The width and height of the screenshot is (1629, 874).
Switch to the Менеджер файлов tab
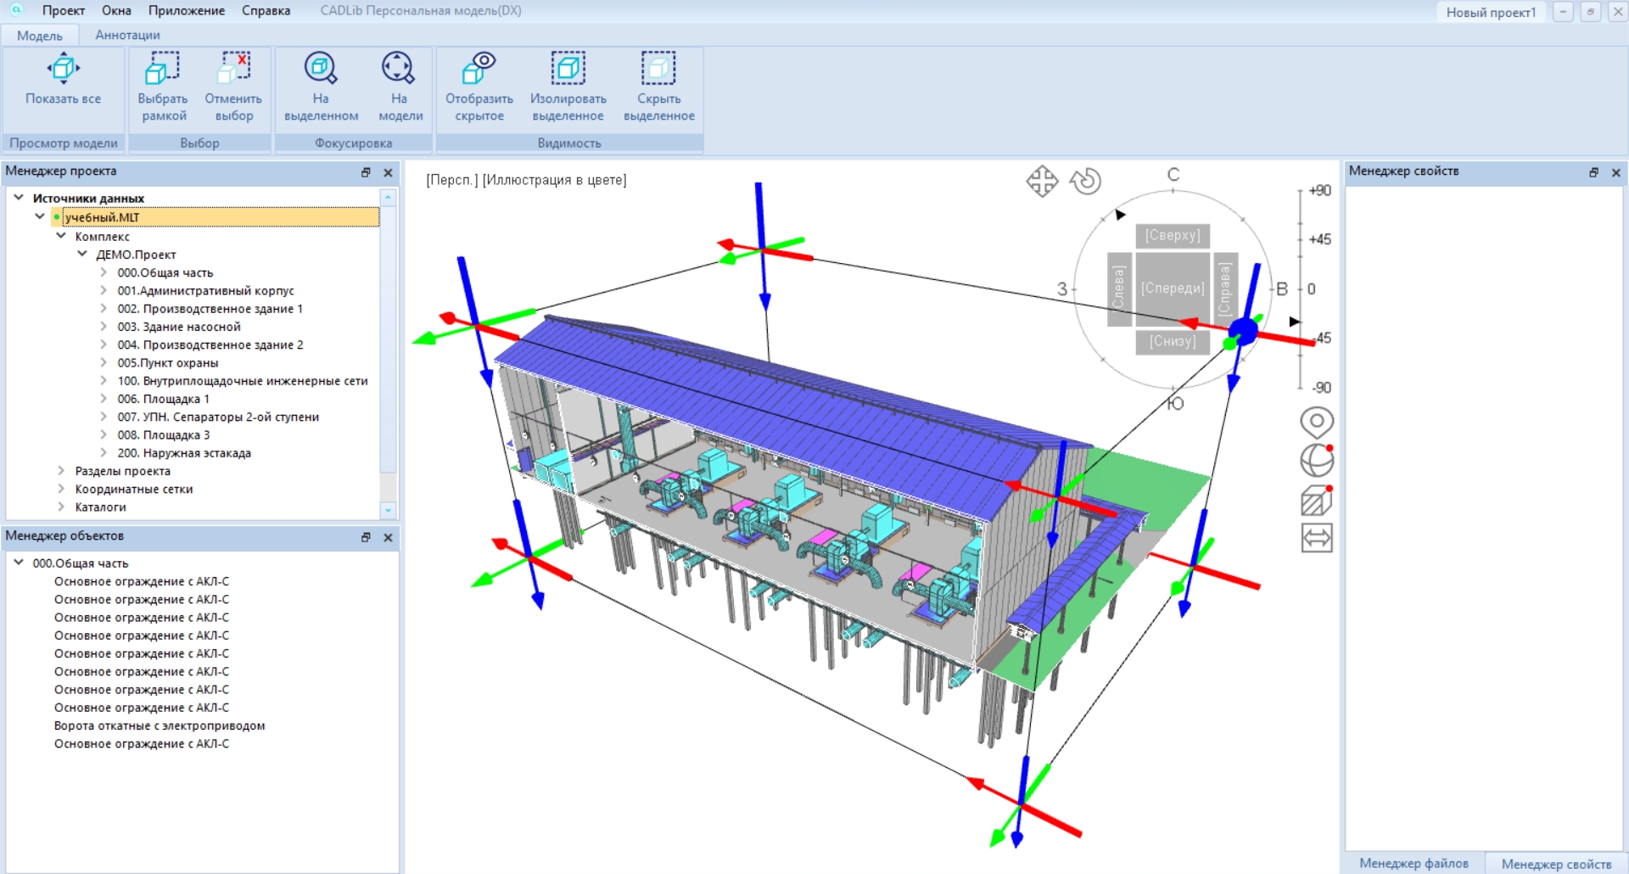(x=1413, y=863)
